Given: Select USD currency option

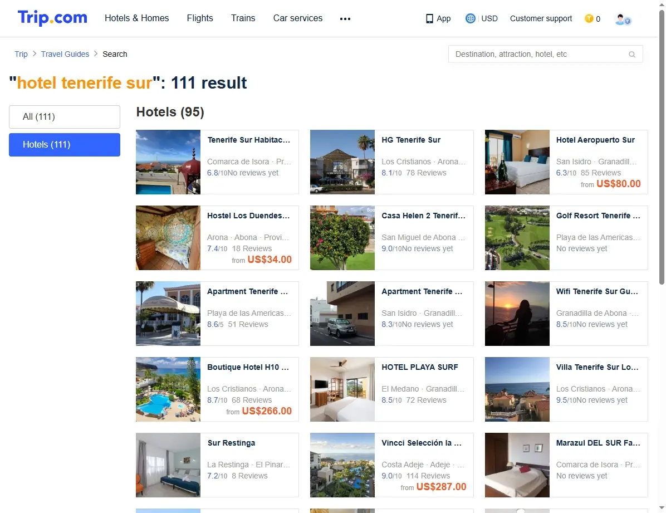Looking at the screenshot, I should point(489,19).
